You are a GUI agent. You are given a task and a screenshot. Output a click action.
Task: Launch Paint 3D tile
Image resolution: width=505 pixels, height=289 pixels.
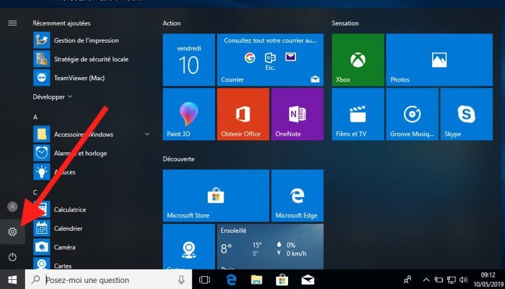click(189, 114)
